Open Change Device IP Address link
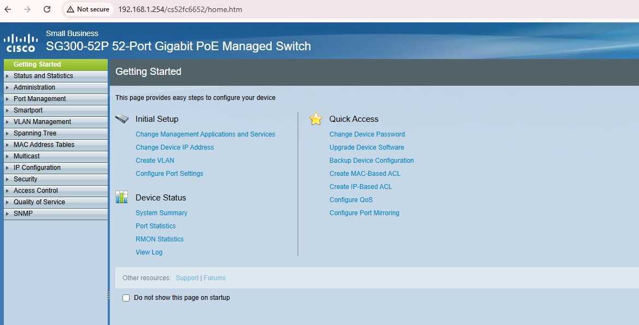The width and height of the screenshot is (639, 325). coord(175,147)
